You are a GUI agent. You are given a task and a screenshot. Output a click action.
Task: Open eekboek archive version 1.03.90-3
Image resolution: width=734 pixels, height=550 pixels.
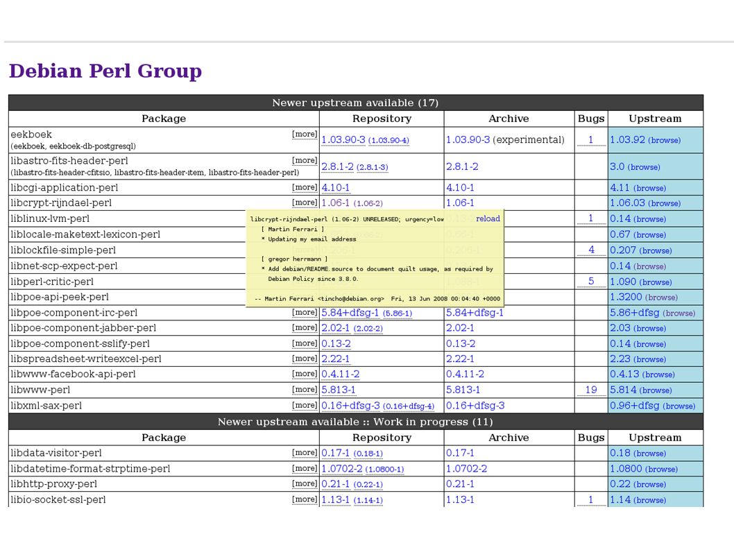tap(468, 139)
